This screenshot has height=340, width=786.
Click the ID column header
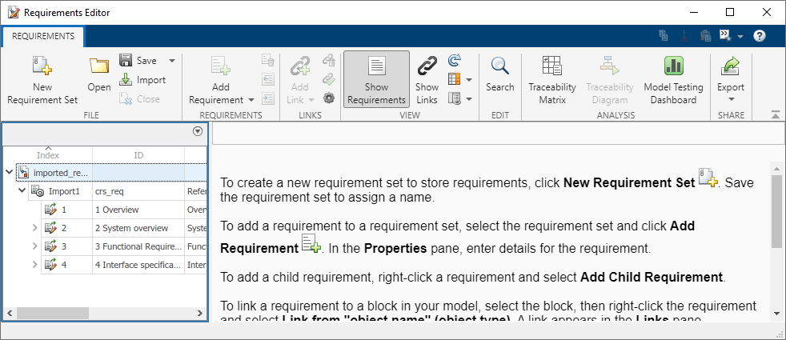(x=138, y=154)
